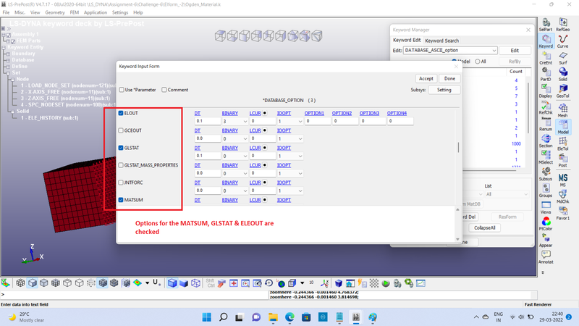Open the FEM menu

pyautogui.click(x=75, y=12)
